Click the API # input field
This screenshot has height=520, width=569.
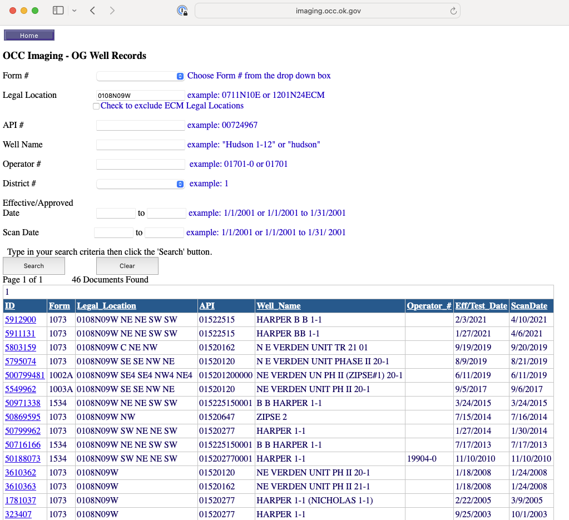click(x=140, y=125)
